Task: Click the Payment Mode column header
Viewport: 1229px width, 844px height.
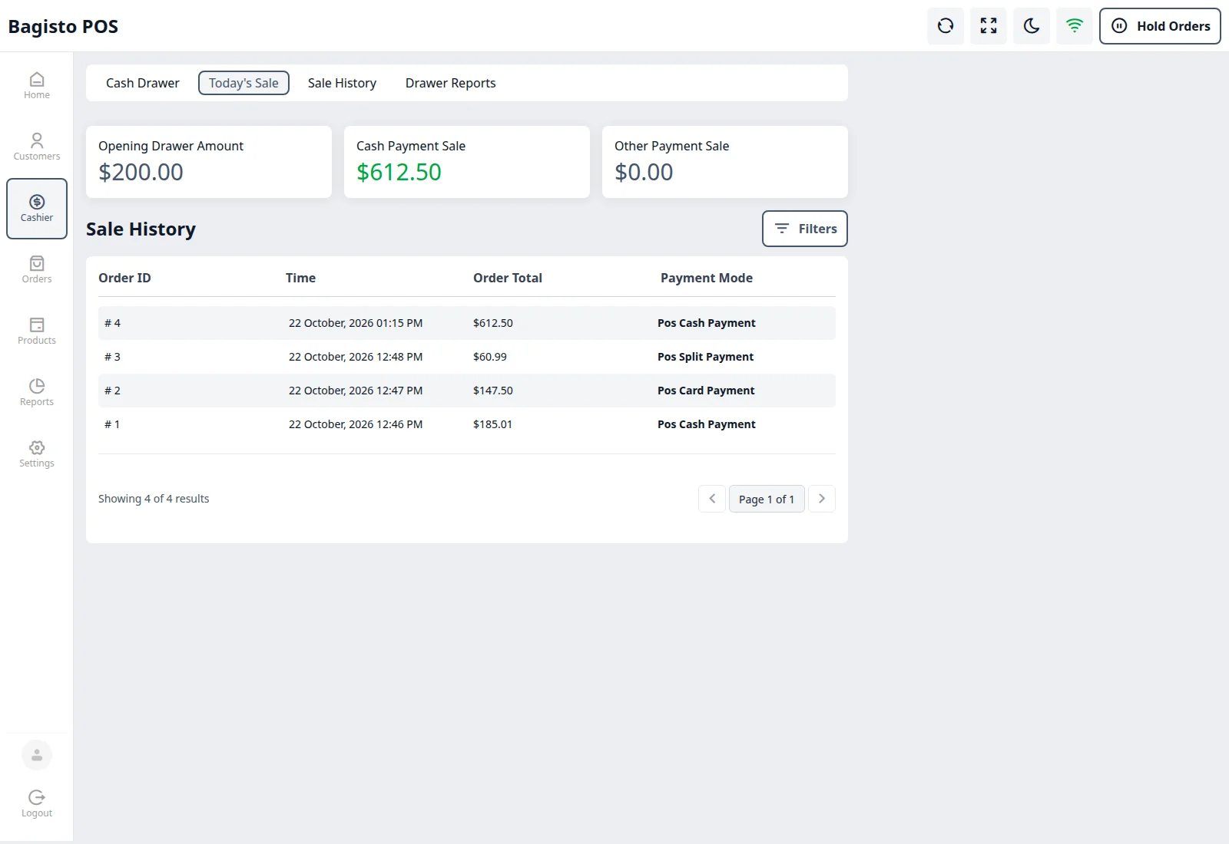Action: coord(707,278)
